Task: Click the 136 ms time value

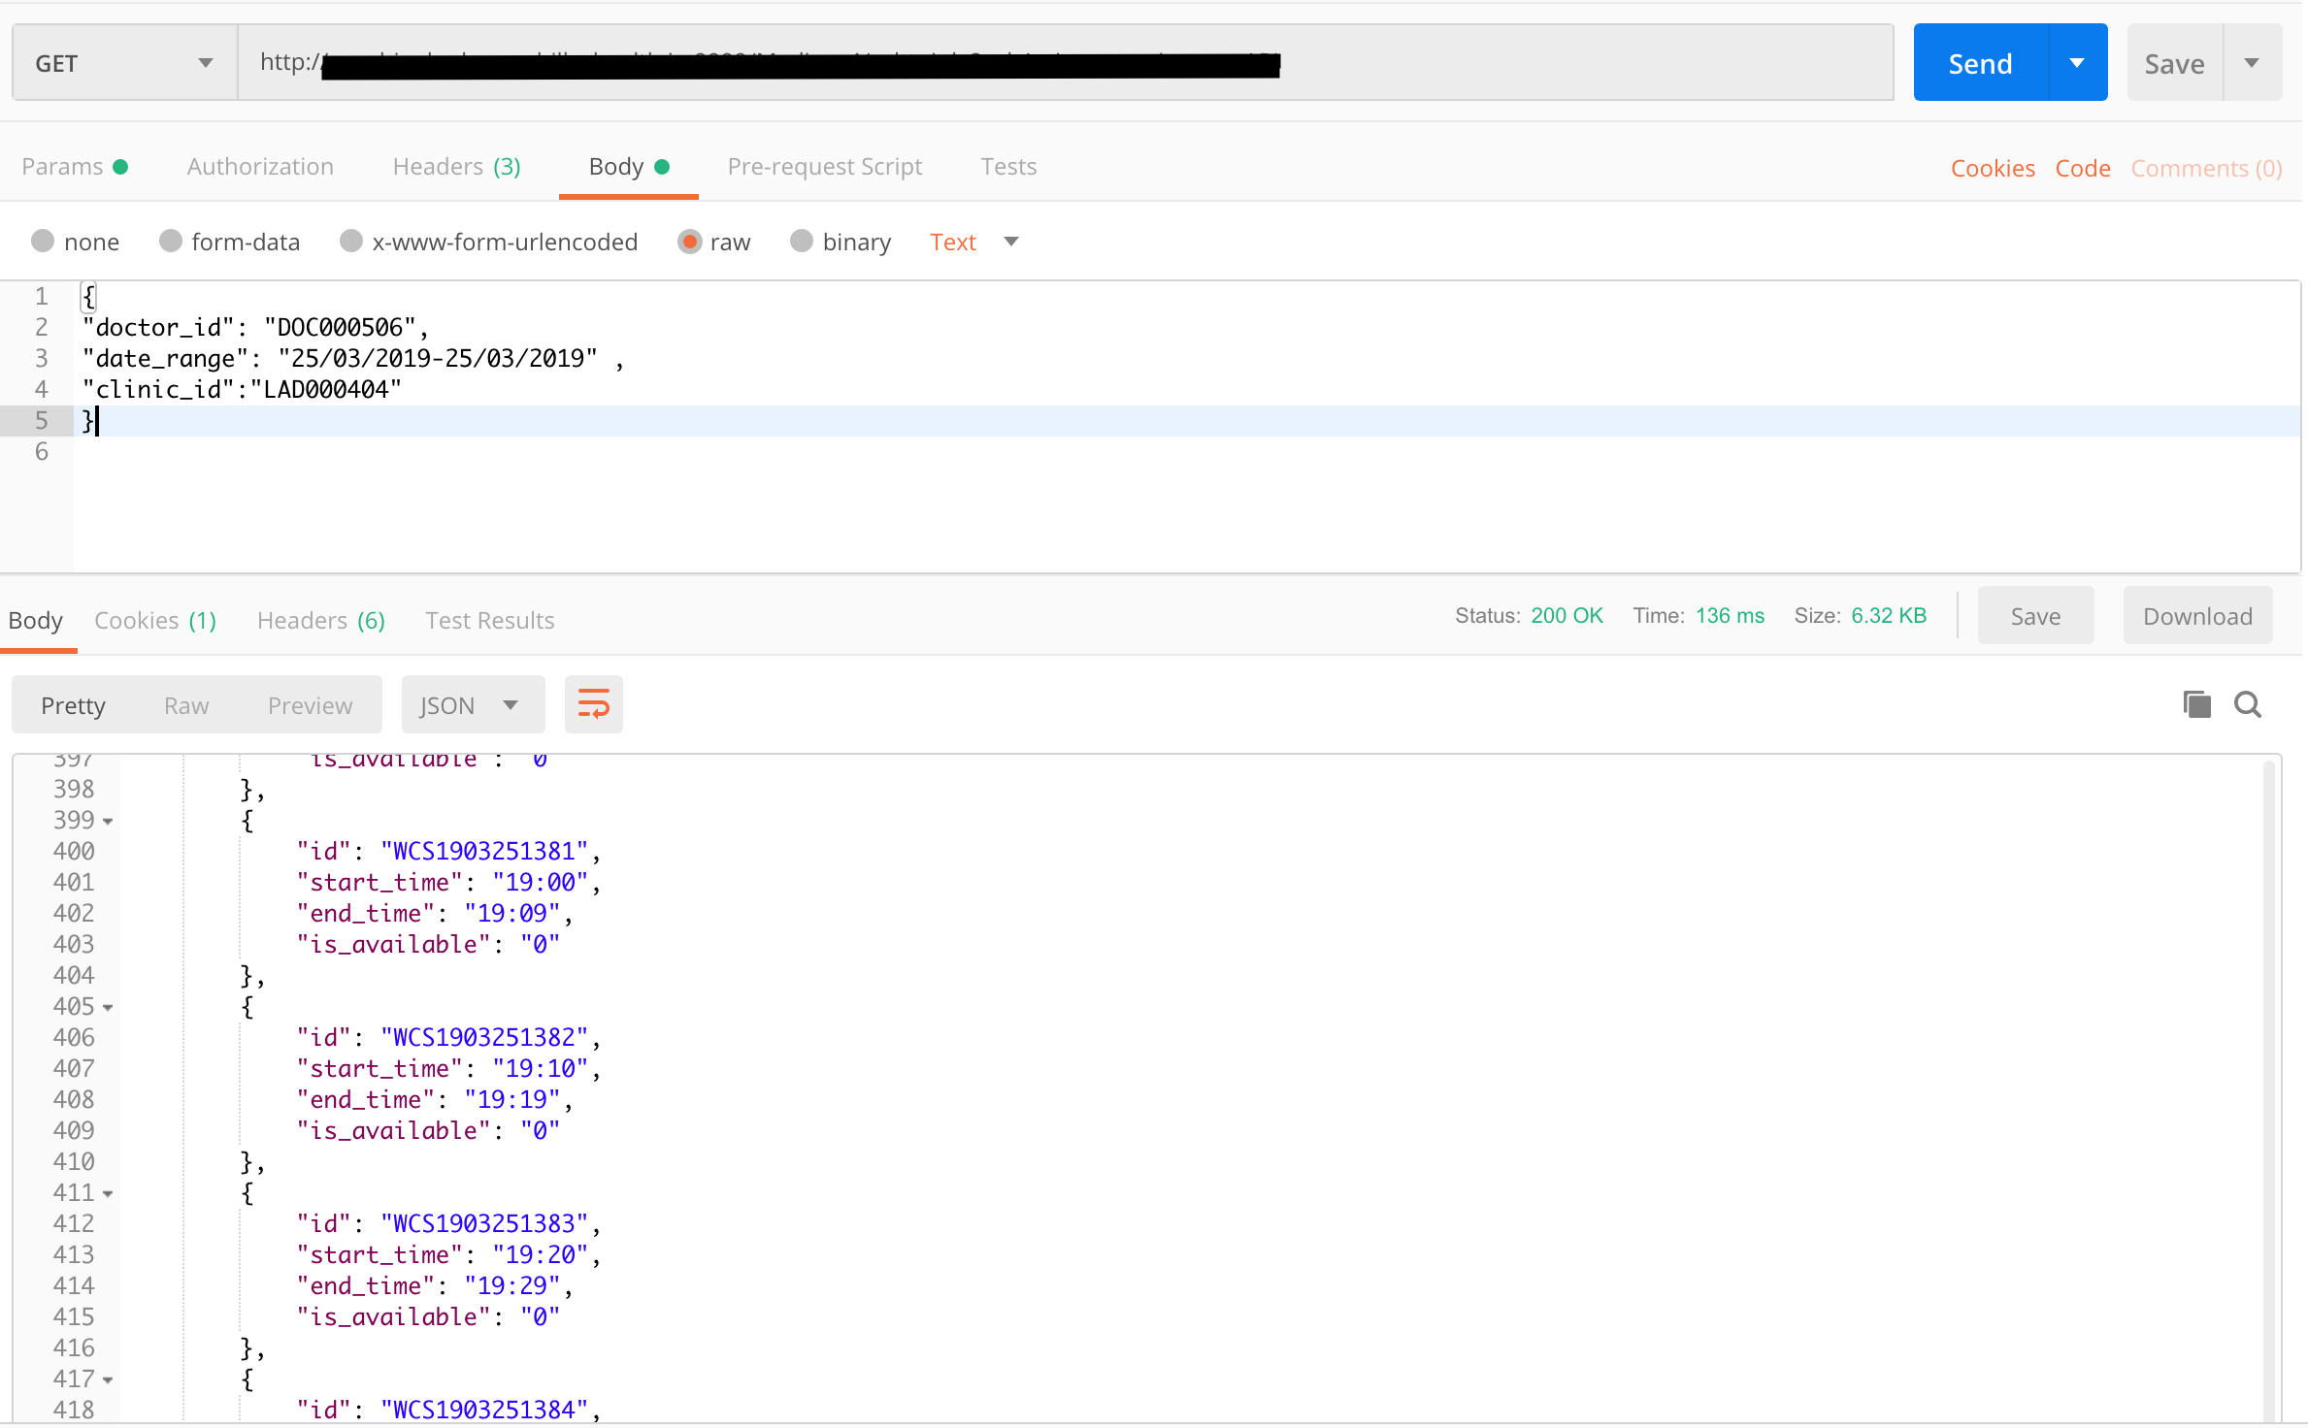Action: point(1730,616)
